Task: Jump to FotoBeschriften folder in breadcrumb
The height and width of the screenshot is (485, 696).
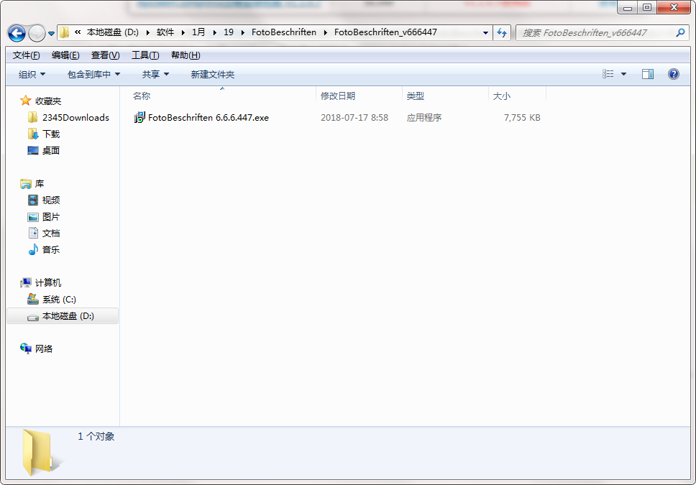Action: click(x=284, y=32)
